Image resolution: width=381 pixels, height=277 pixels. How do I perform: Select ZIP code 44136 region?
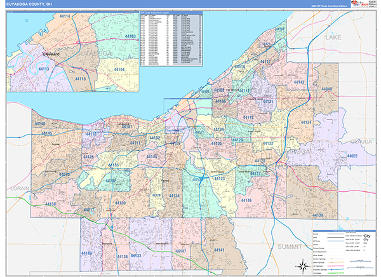point(123,257)
